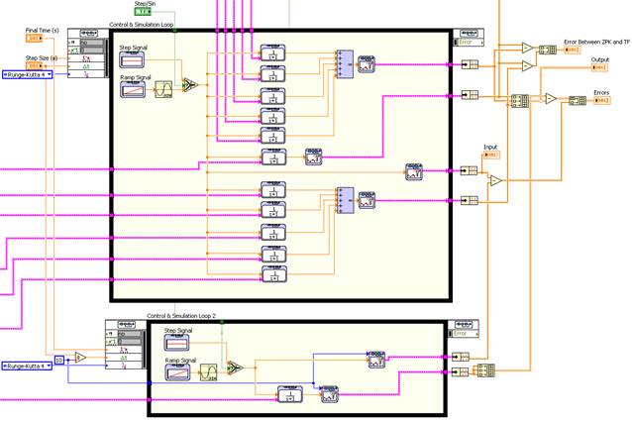632x421 pixels.
Task: Select Ramp Signal block in the first simulation loop
Action: (x=133, y=89)
